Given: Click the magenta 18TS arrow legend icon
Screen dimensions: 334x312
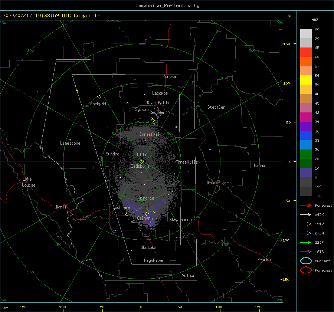Looking at the screenshot, I should pos(306,252).
